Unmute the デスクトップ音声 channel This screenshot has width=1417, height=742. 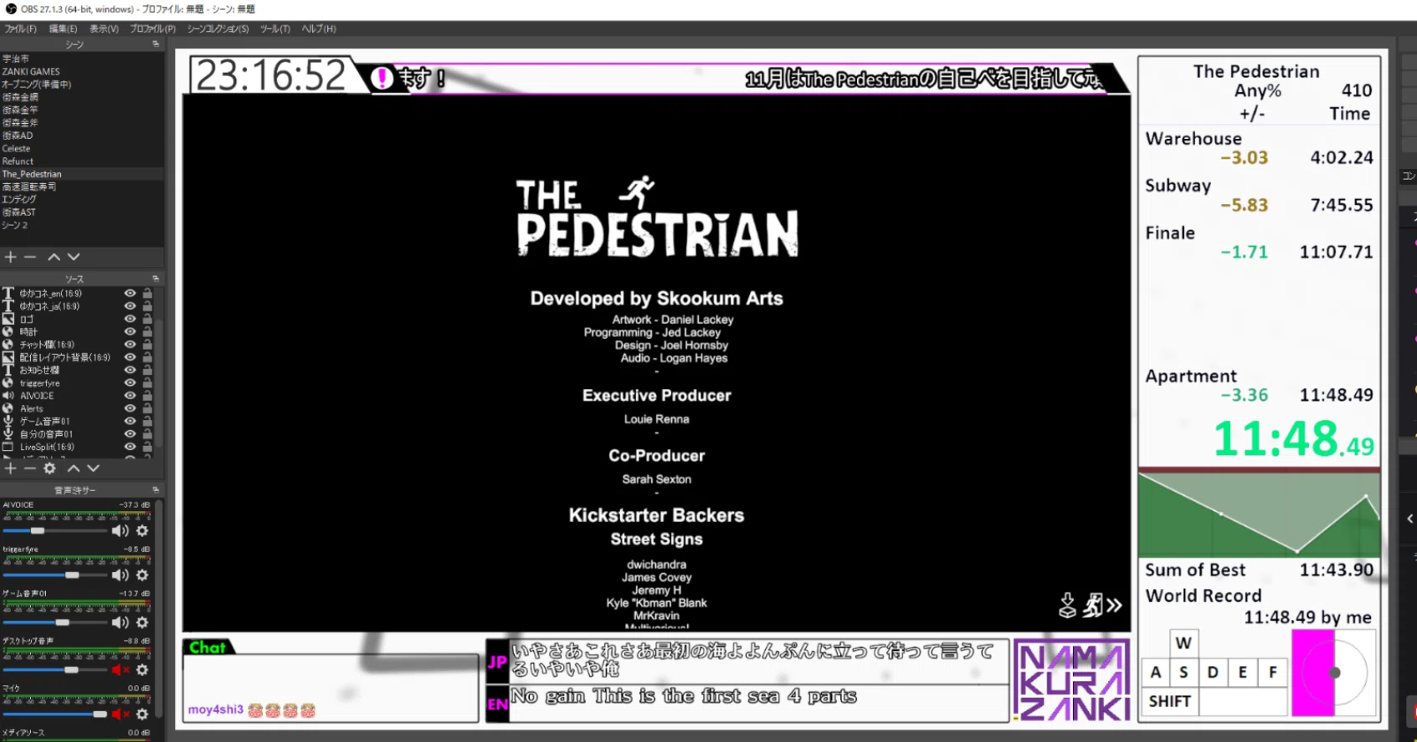121,670
